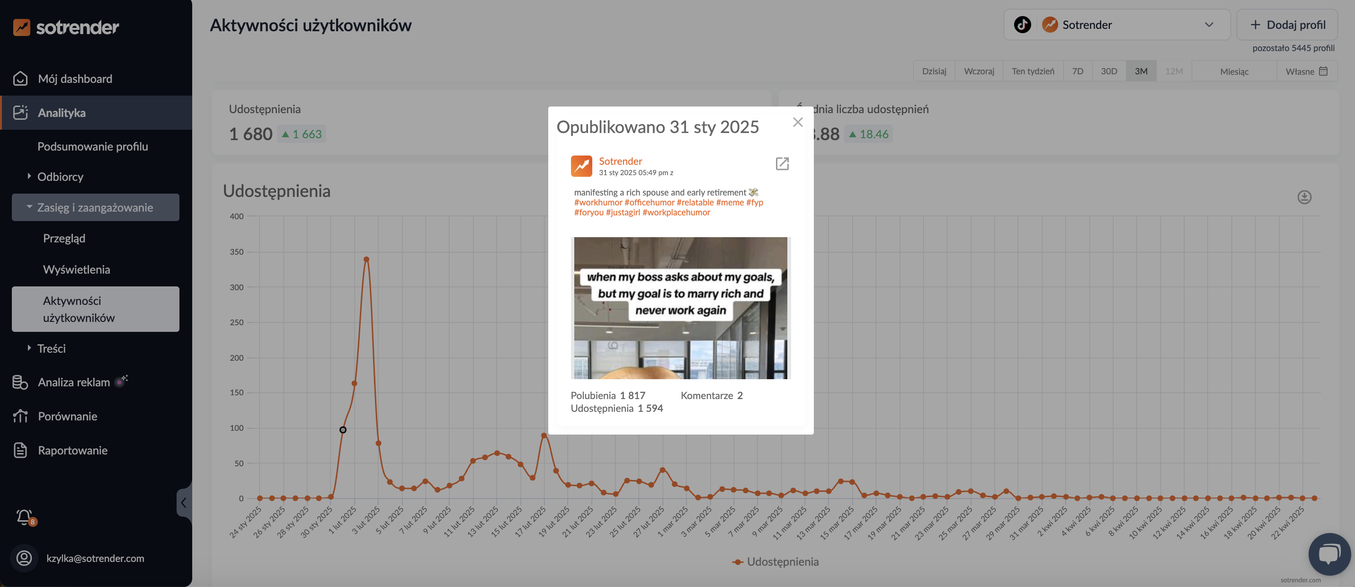Viewport: 1355px width, 587px height.
Task: Open Podsumowanie profilu
Action: click(x=93, y=146)
